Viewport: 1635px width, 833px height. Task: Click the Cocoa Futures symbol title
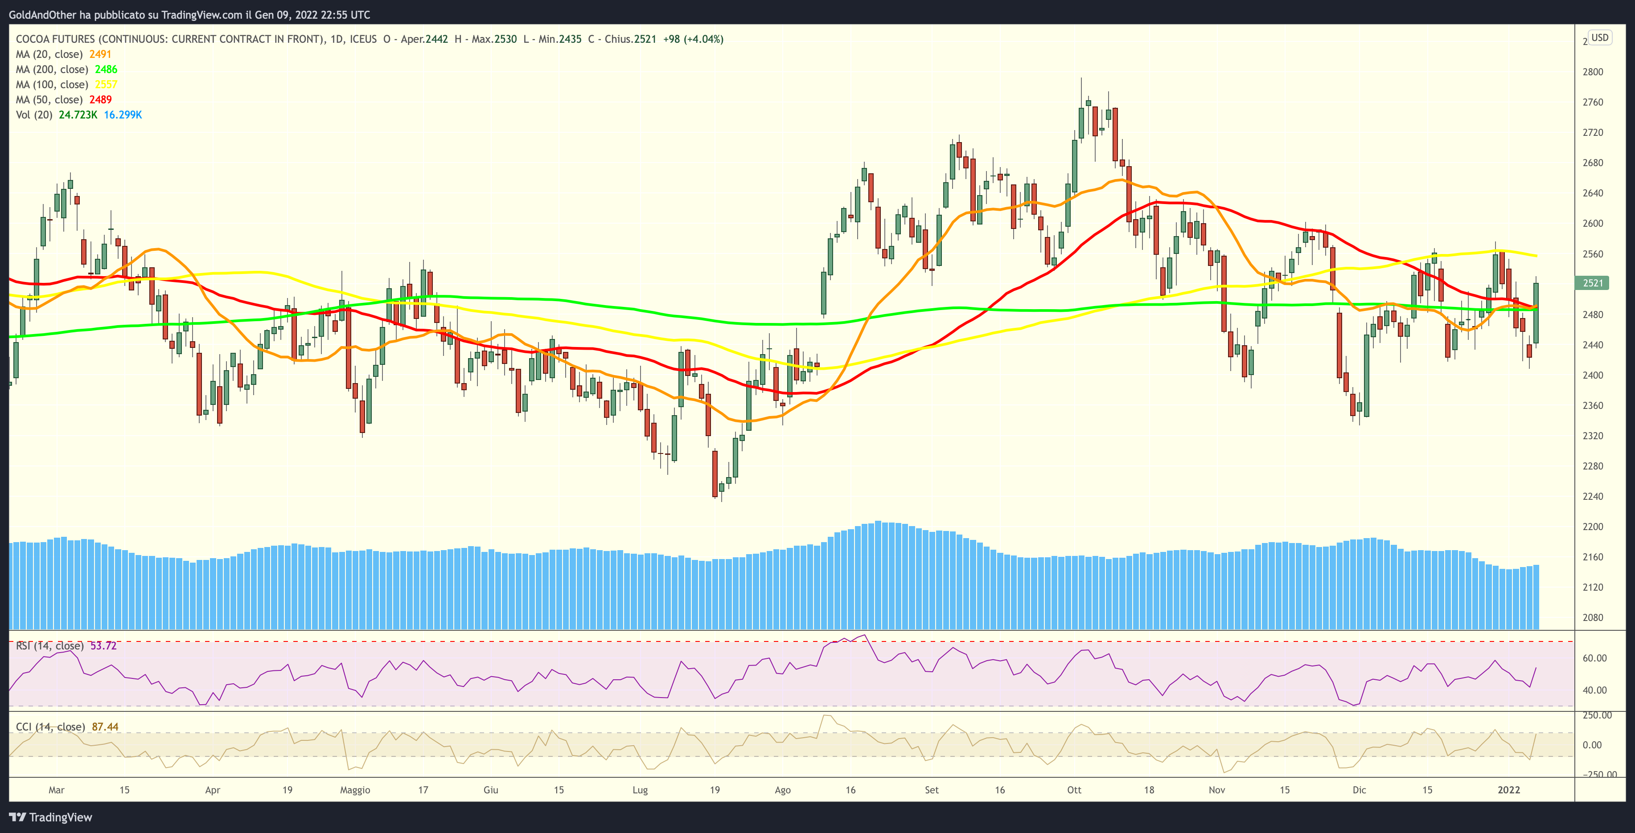click(196, 39)
